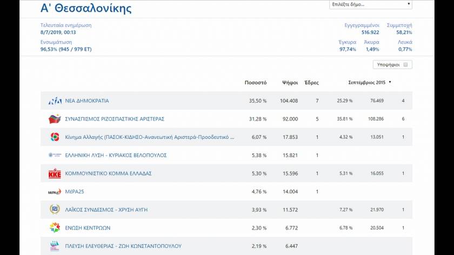This screenshot has width=454, height=255.
Task: Click the Ποσοστό column header
Action: point(255,83)
